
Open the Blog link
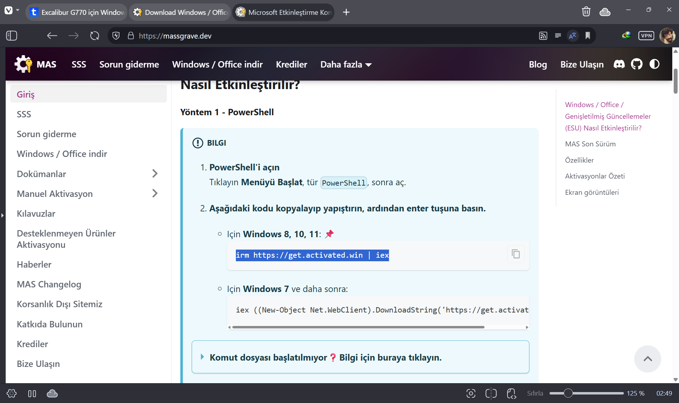point(538,64)
